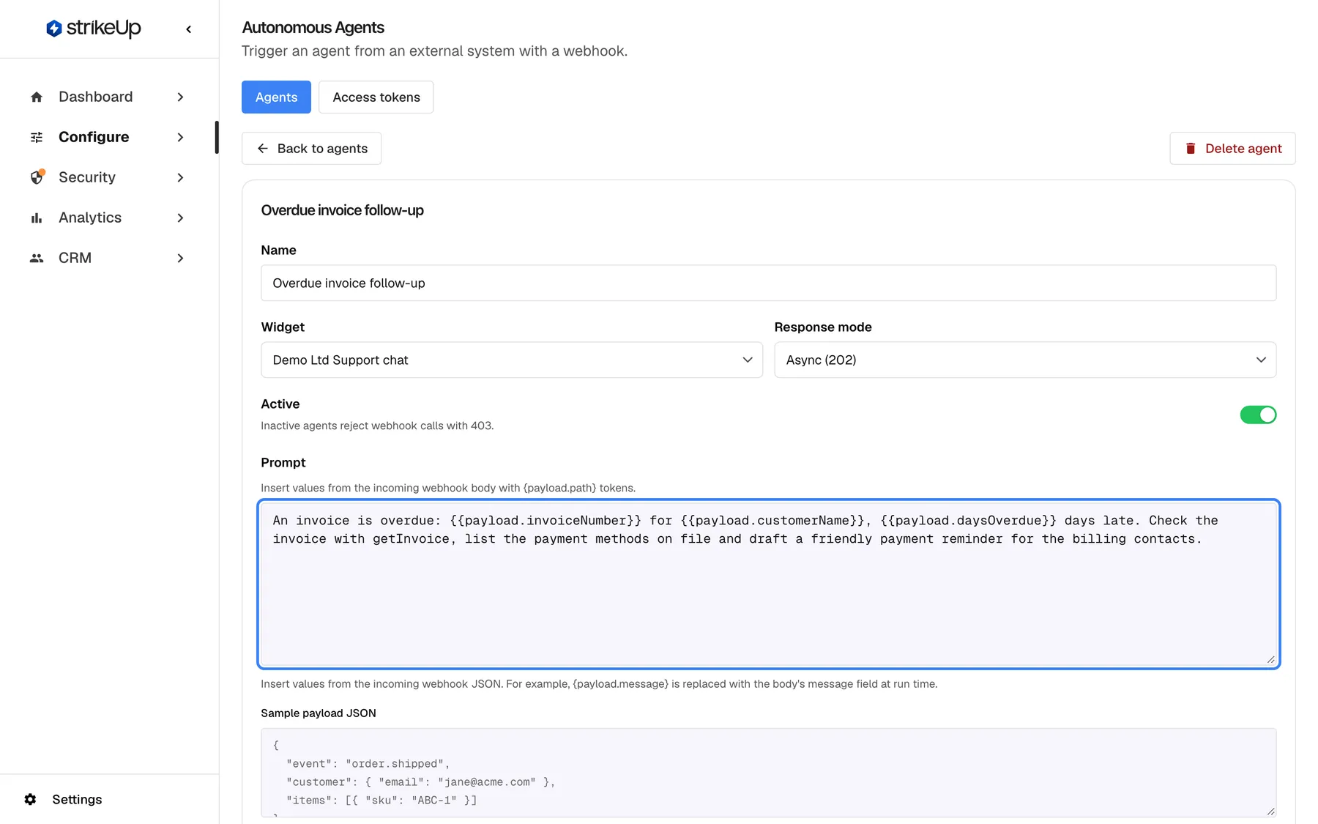Click the Settings gear icon
This screenshot has height=824, width=1318.
(30, 799)
